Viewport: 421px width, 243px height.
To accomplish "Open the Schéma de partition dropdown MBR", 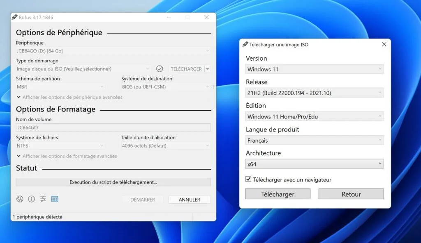I will tap(60, 87).
